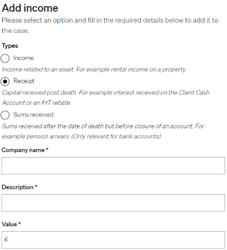The width and height of the screenshot is (227, 250).
Task: Click the rental income hint text
Action: tap(94, 70)
